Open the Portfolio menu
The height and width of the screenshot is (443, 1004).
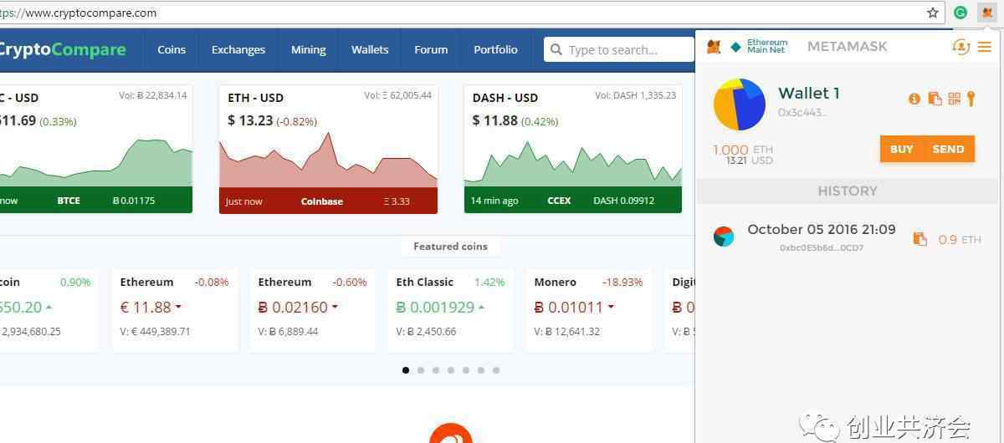click(495, 49)
